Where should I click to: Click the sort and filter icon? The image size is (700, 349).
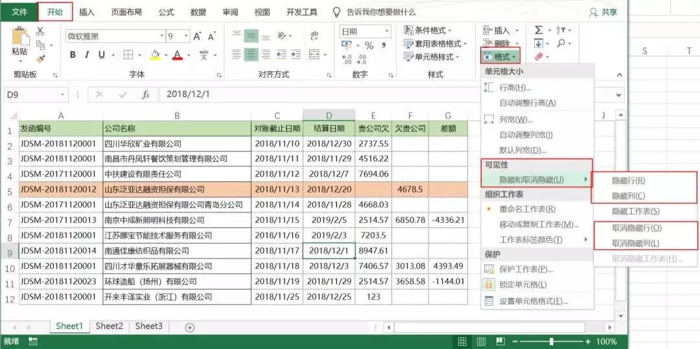tap(561, 30)
